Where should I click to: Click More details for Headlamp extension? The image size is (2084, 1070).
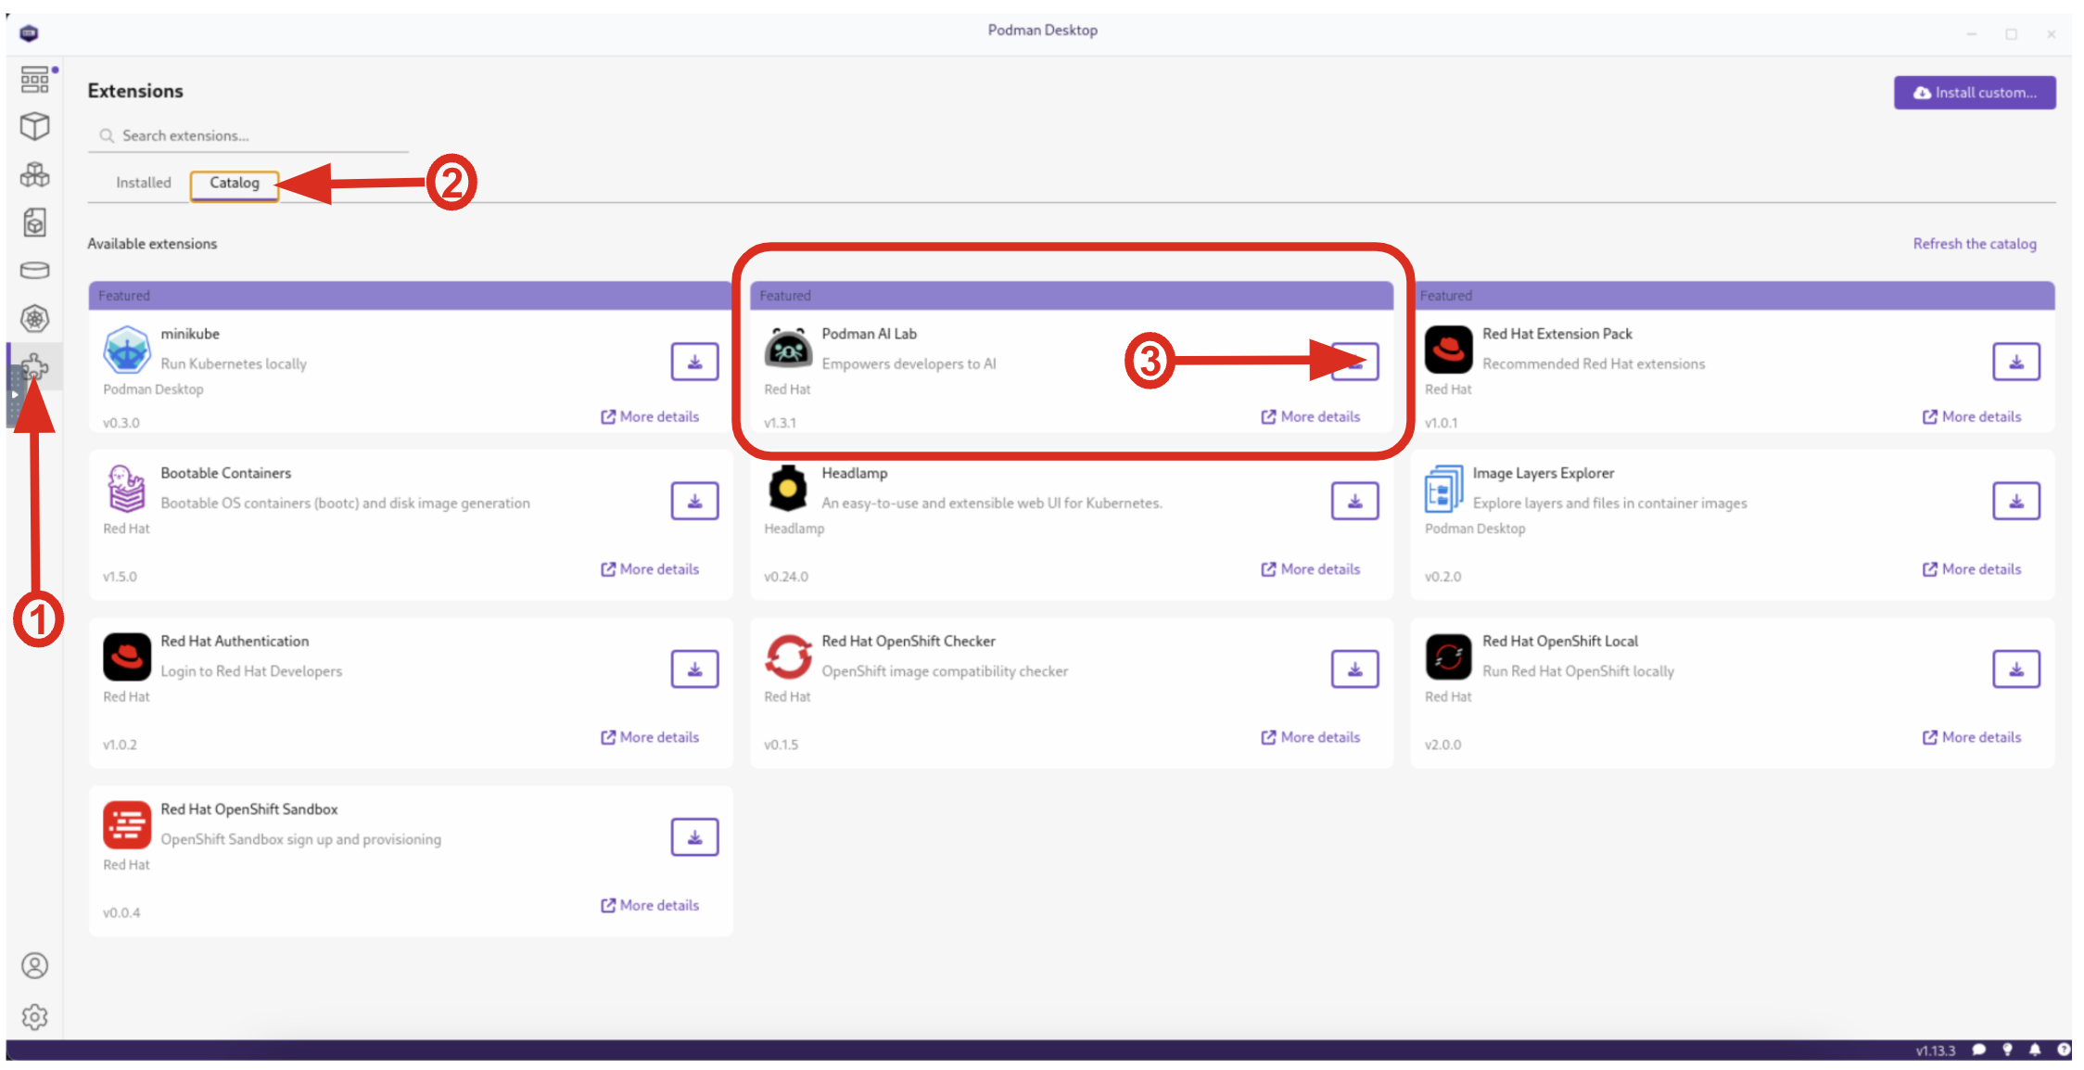coord(1311,569)
